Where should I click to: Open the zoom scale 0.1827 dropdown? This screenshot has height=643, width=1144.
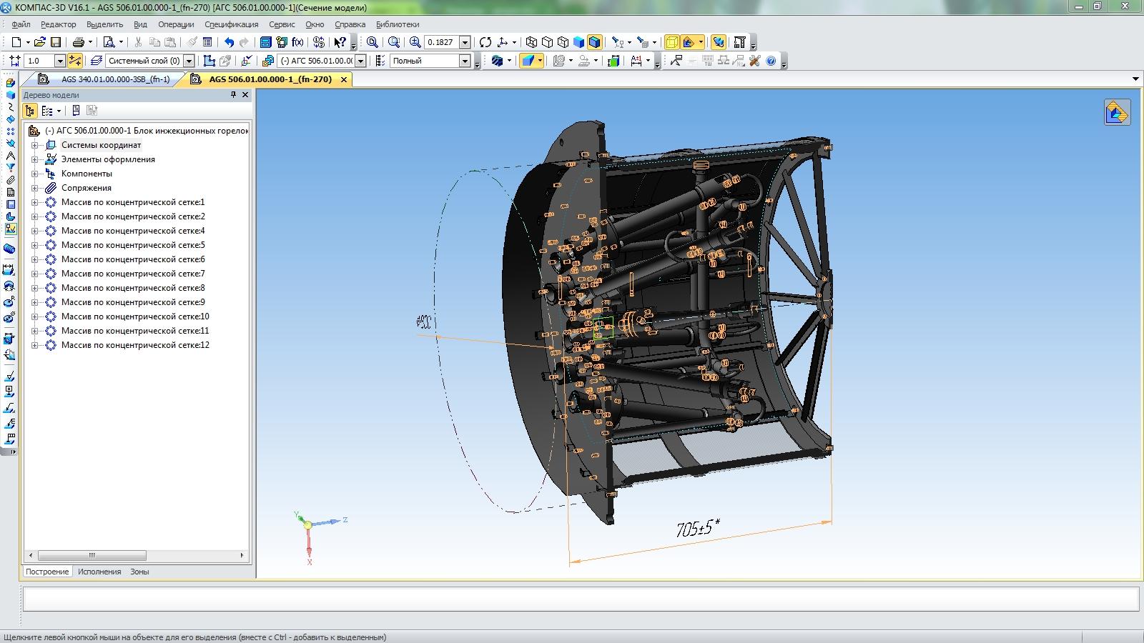tap(465, 42)
